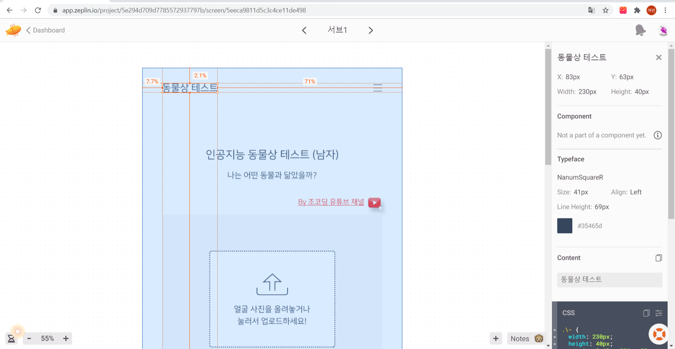The image size is (675, 349).
Task: Show component info icon
Action: (x=658, y=135)
